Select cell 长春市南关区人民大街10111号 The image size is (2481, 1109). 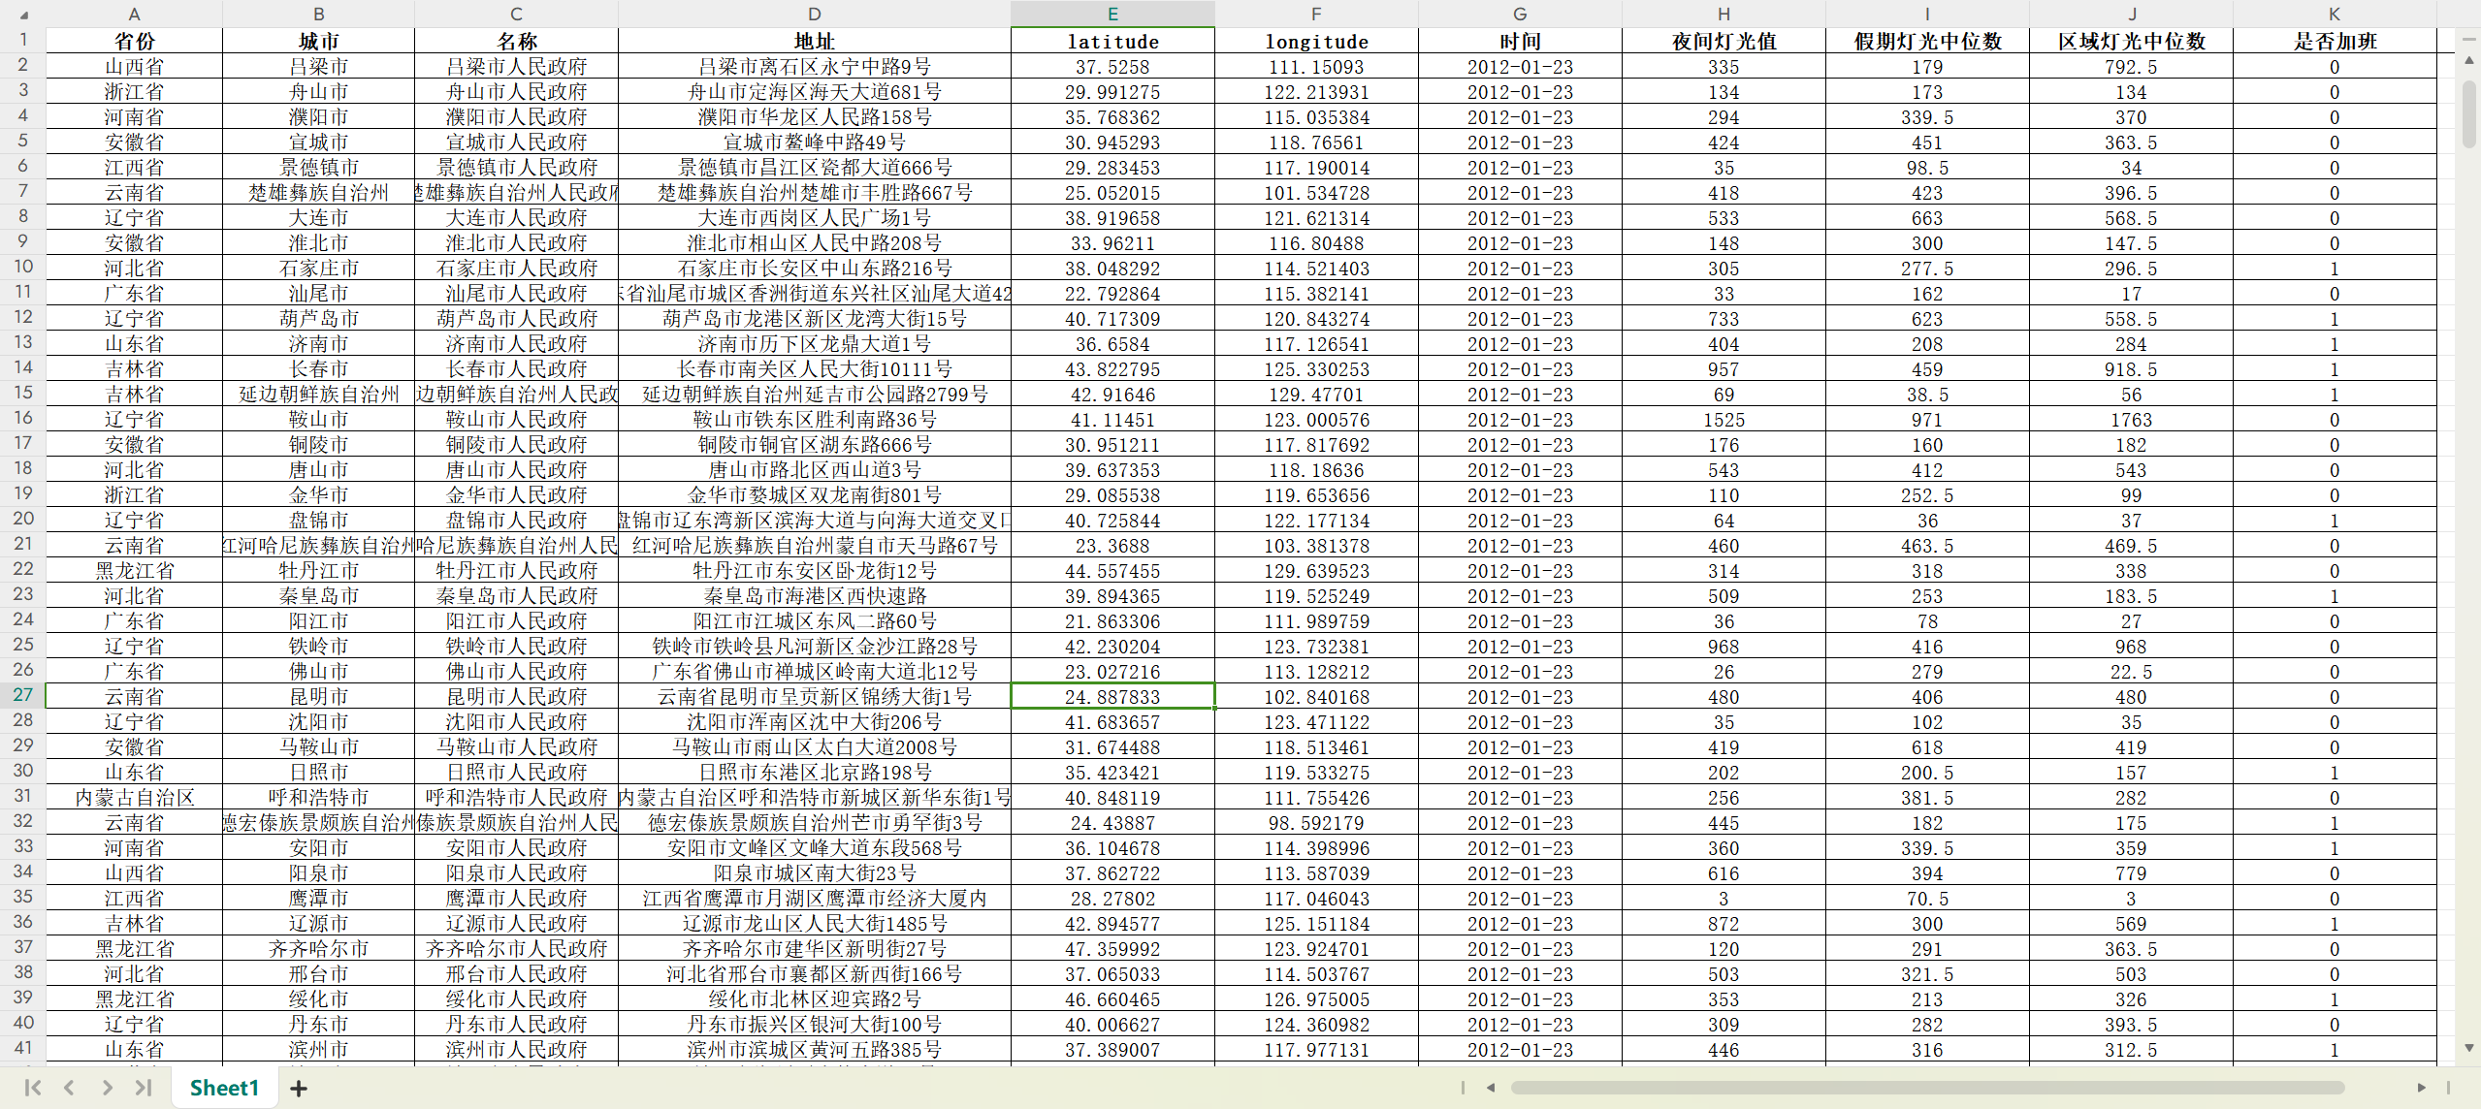click(815, 369)
